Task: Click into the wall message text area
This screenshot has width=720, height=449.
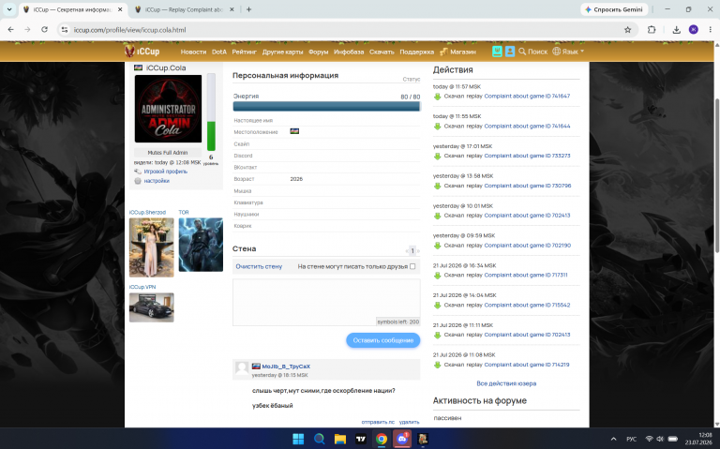Action: coord(326,302)
